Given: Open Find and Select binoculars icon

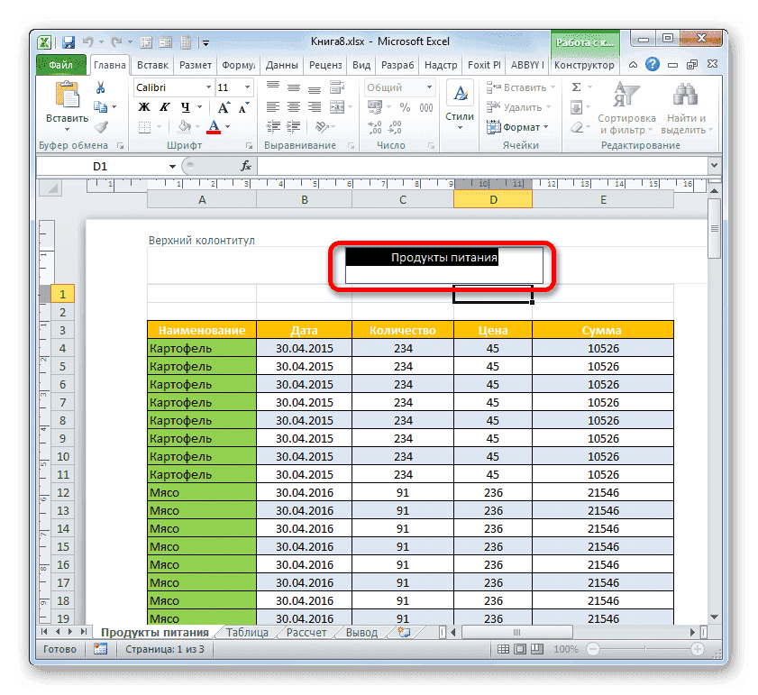Looking at the screenshot, I should click(x=683, y=95).
